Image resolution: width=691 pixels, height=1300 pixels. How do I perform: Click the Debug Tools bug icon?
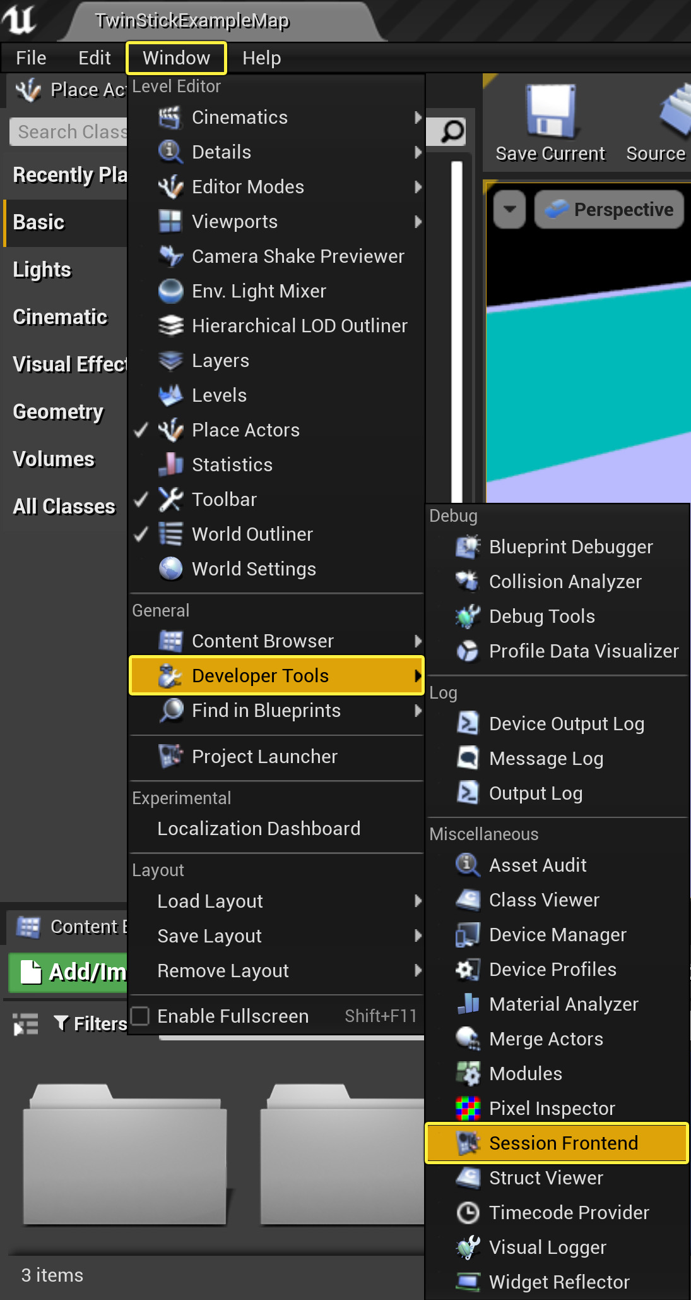pos(468,617)
